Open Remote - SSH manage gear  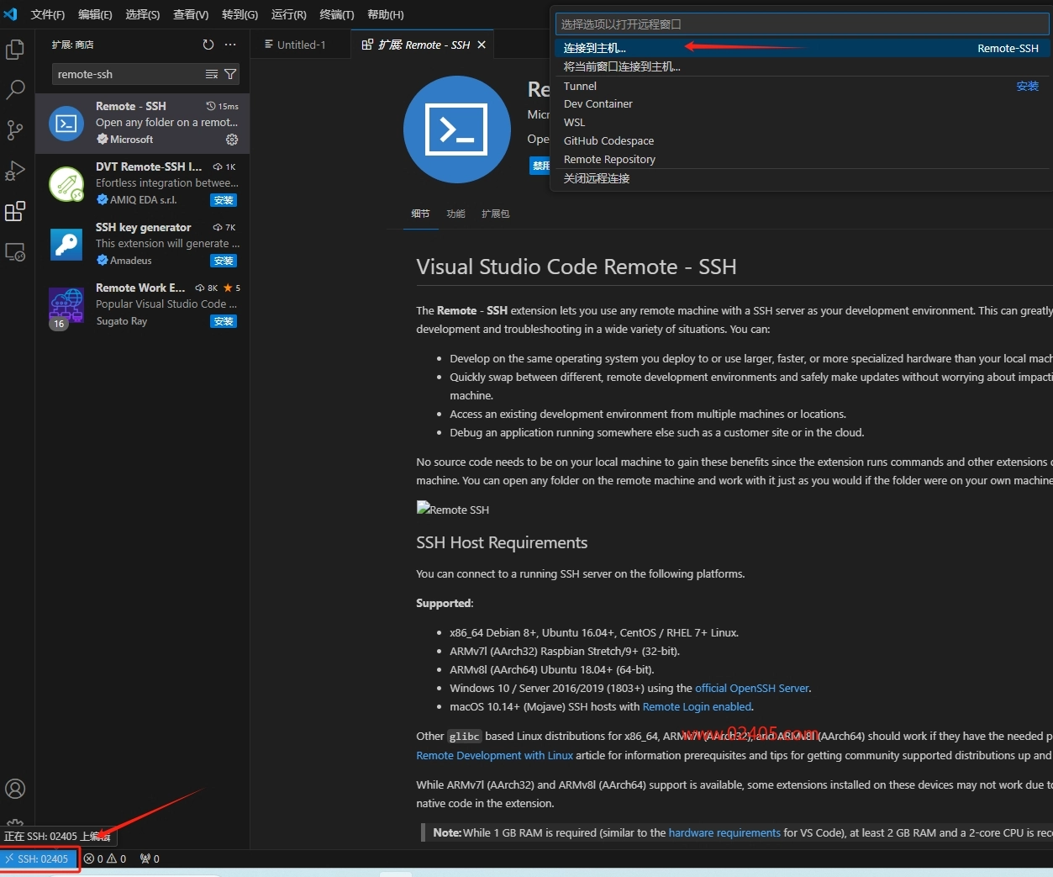tap(232, 140)
